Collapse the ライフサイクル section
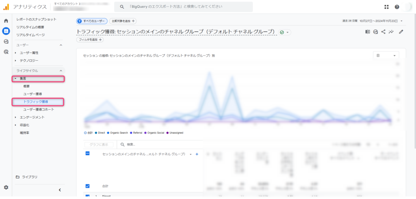The width and height of the screenshot is (416, 199). pyautogui.click(x=61, y=70)
